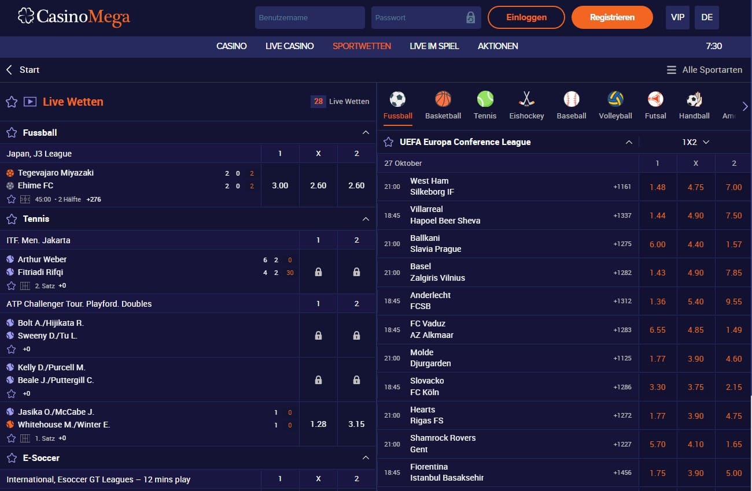The image size is (752, 491).
Task: Click the Benutzername input field
Action: point(310,17)
